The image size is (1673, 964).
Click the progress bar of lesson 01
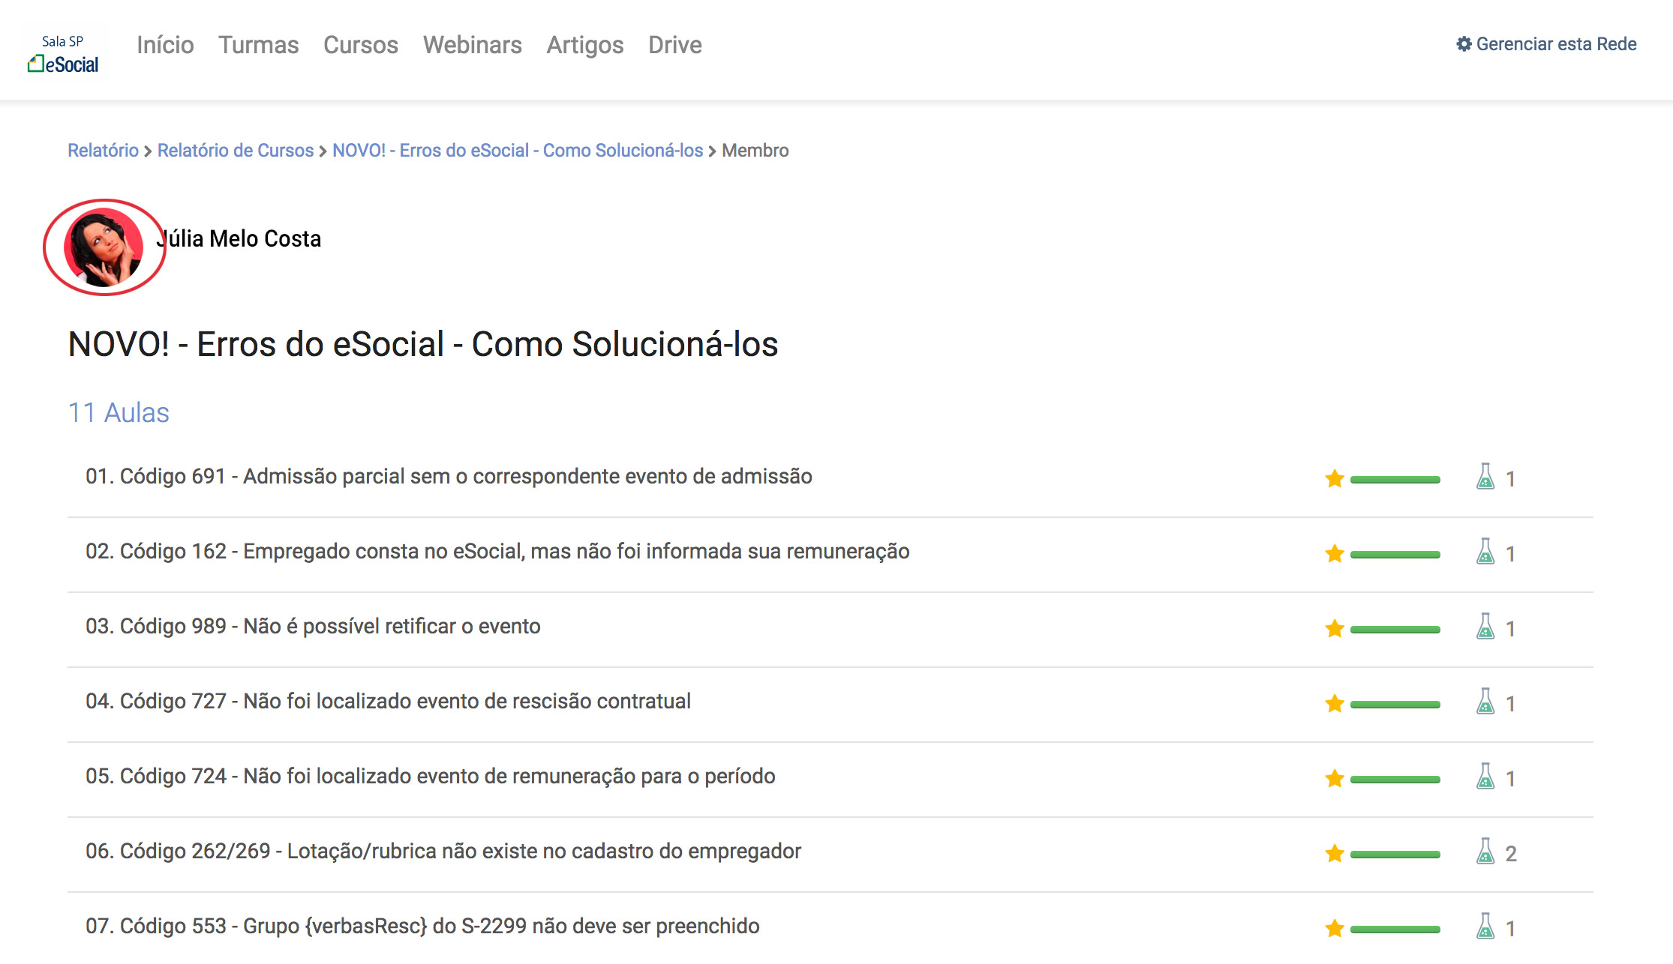click(x=1395, y=480)
